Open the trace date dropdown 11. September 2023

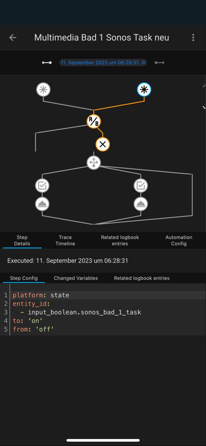(x=103, y=63)
